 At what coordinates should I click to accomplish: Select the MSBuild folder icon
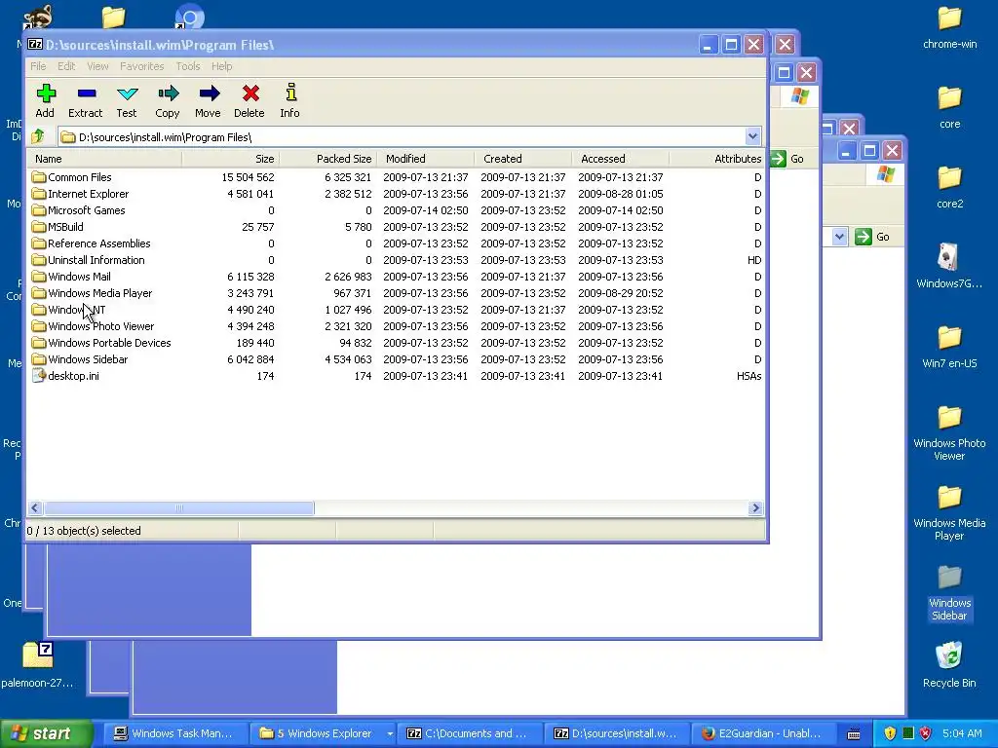pyautogui.click(x=39, y=226)
